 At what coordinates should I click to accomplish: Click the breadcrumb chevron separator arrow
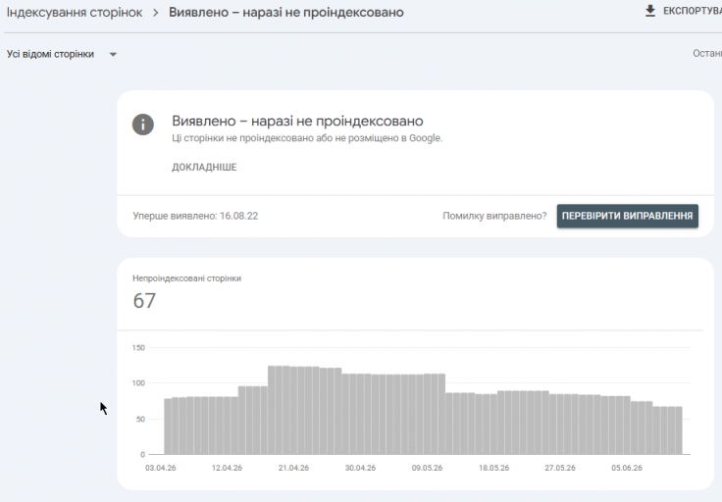(x=156, y=13)
